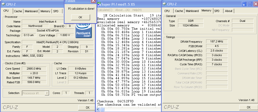Click the Super PI title bar icon
Screen dimensions: 258x112
[99, 4]
